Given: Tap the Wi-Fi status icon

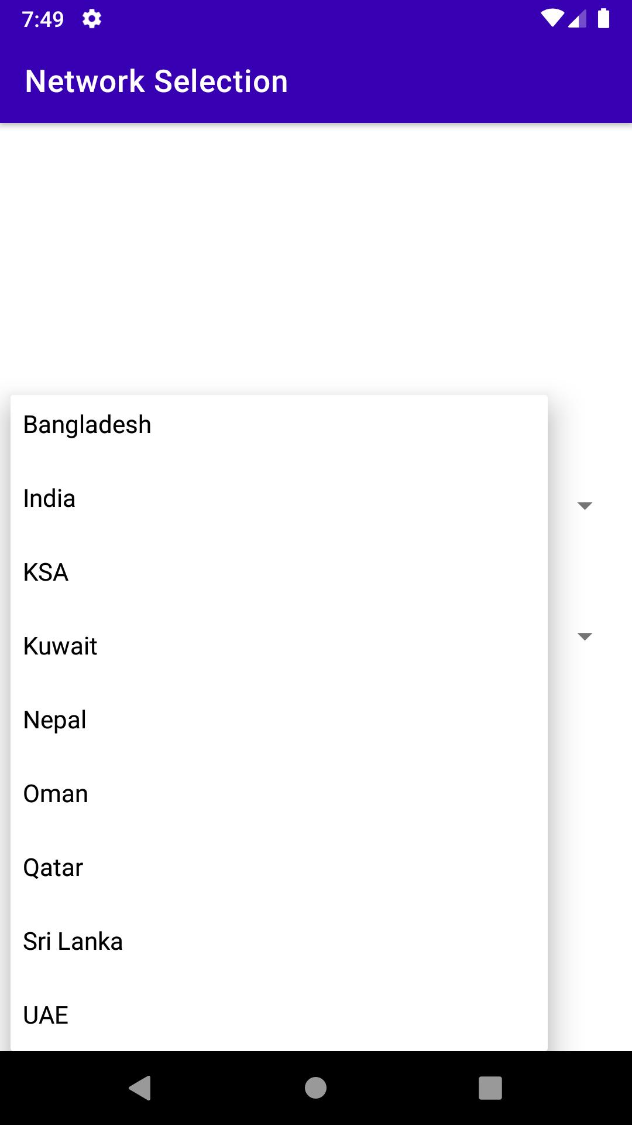Looking at the screenshot, I should coord(552,18).
